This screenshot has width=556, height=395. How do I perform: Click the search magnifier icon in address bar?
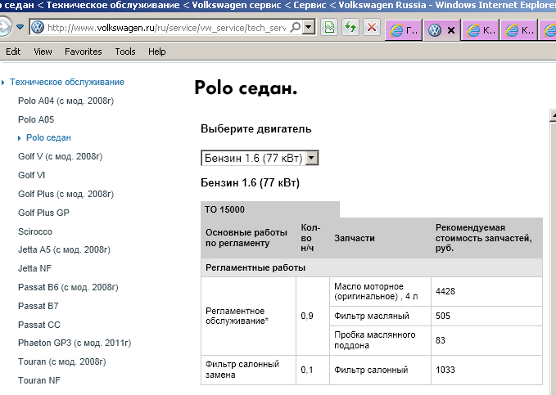[294, 27]
